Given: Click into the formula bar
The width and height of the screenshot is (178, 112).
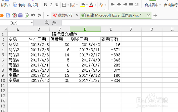Looking at the screenshot, I should 120,23.
